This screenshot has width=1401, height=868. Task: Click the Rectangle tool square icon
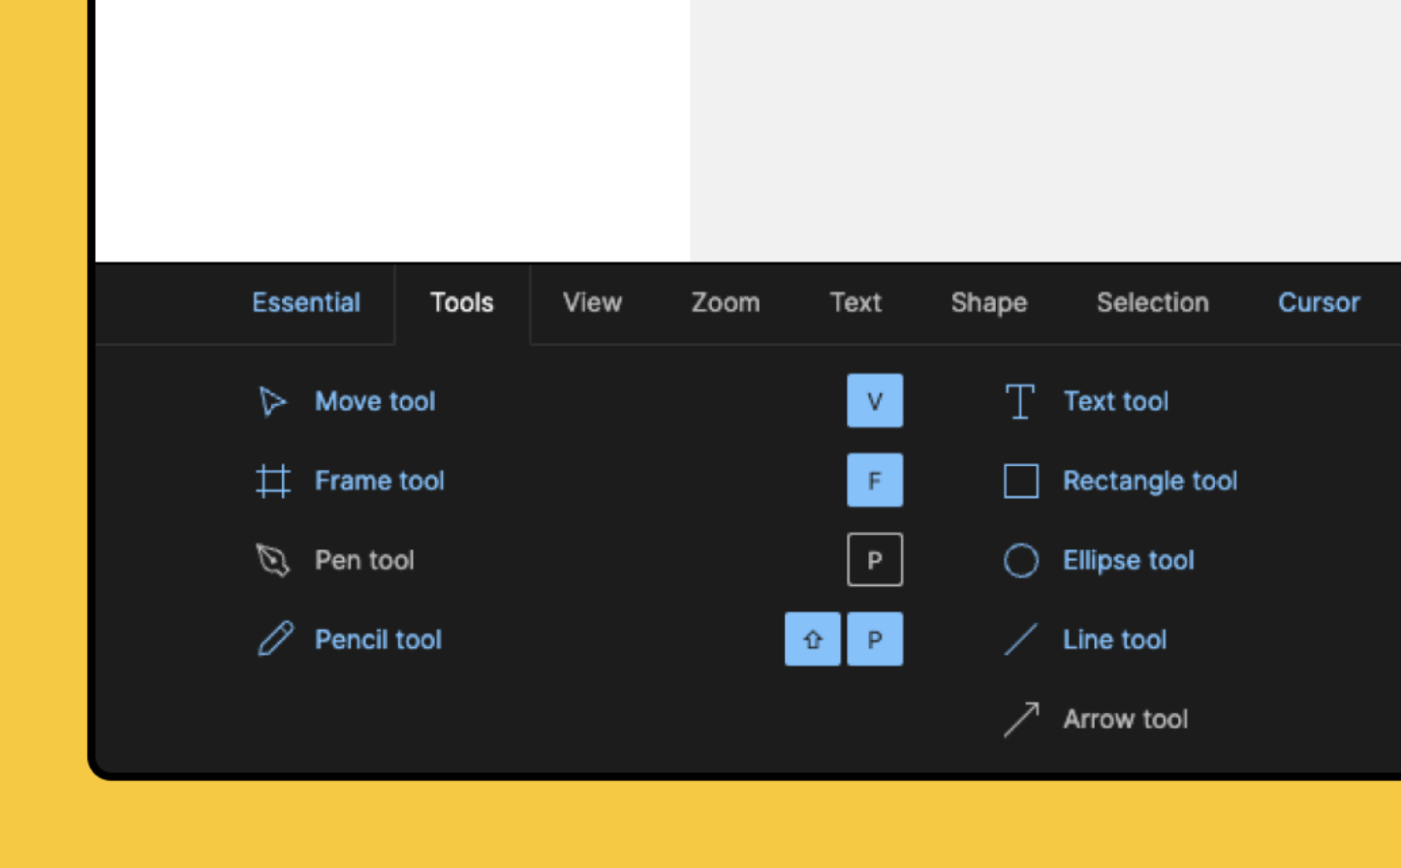[1020, 480]
